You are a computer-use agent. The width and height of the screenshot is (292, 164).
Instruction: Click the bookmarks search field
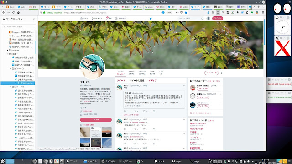(x=19, y=26)
